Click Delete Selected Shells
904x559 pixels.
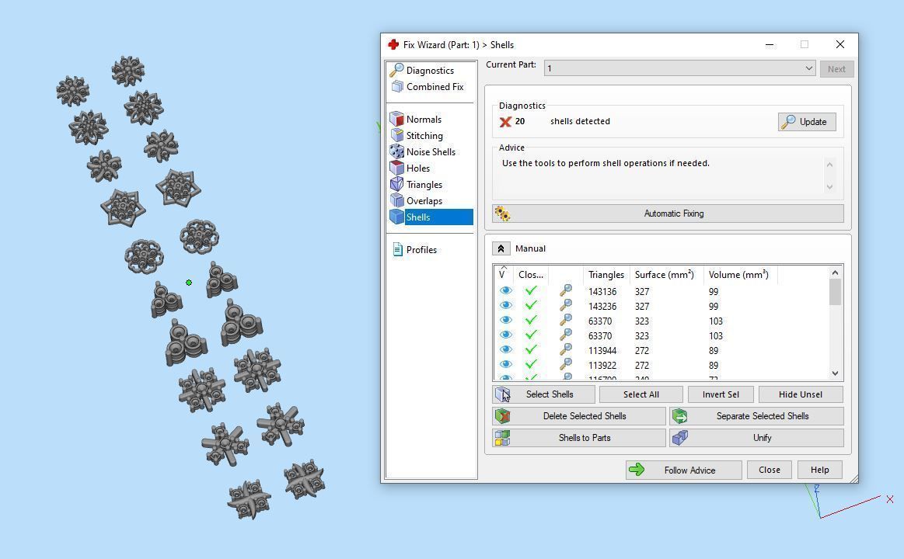[x=579, y=416]
